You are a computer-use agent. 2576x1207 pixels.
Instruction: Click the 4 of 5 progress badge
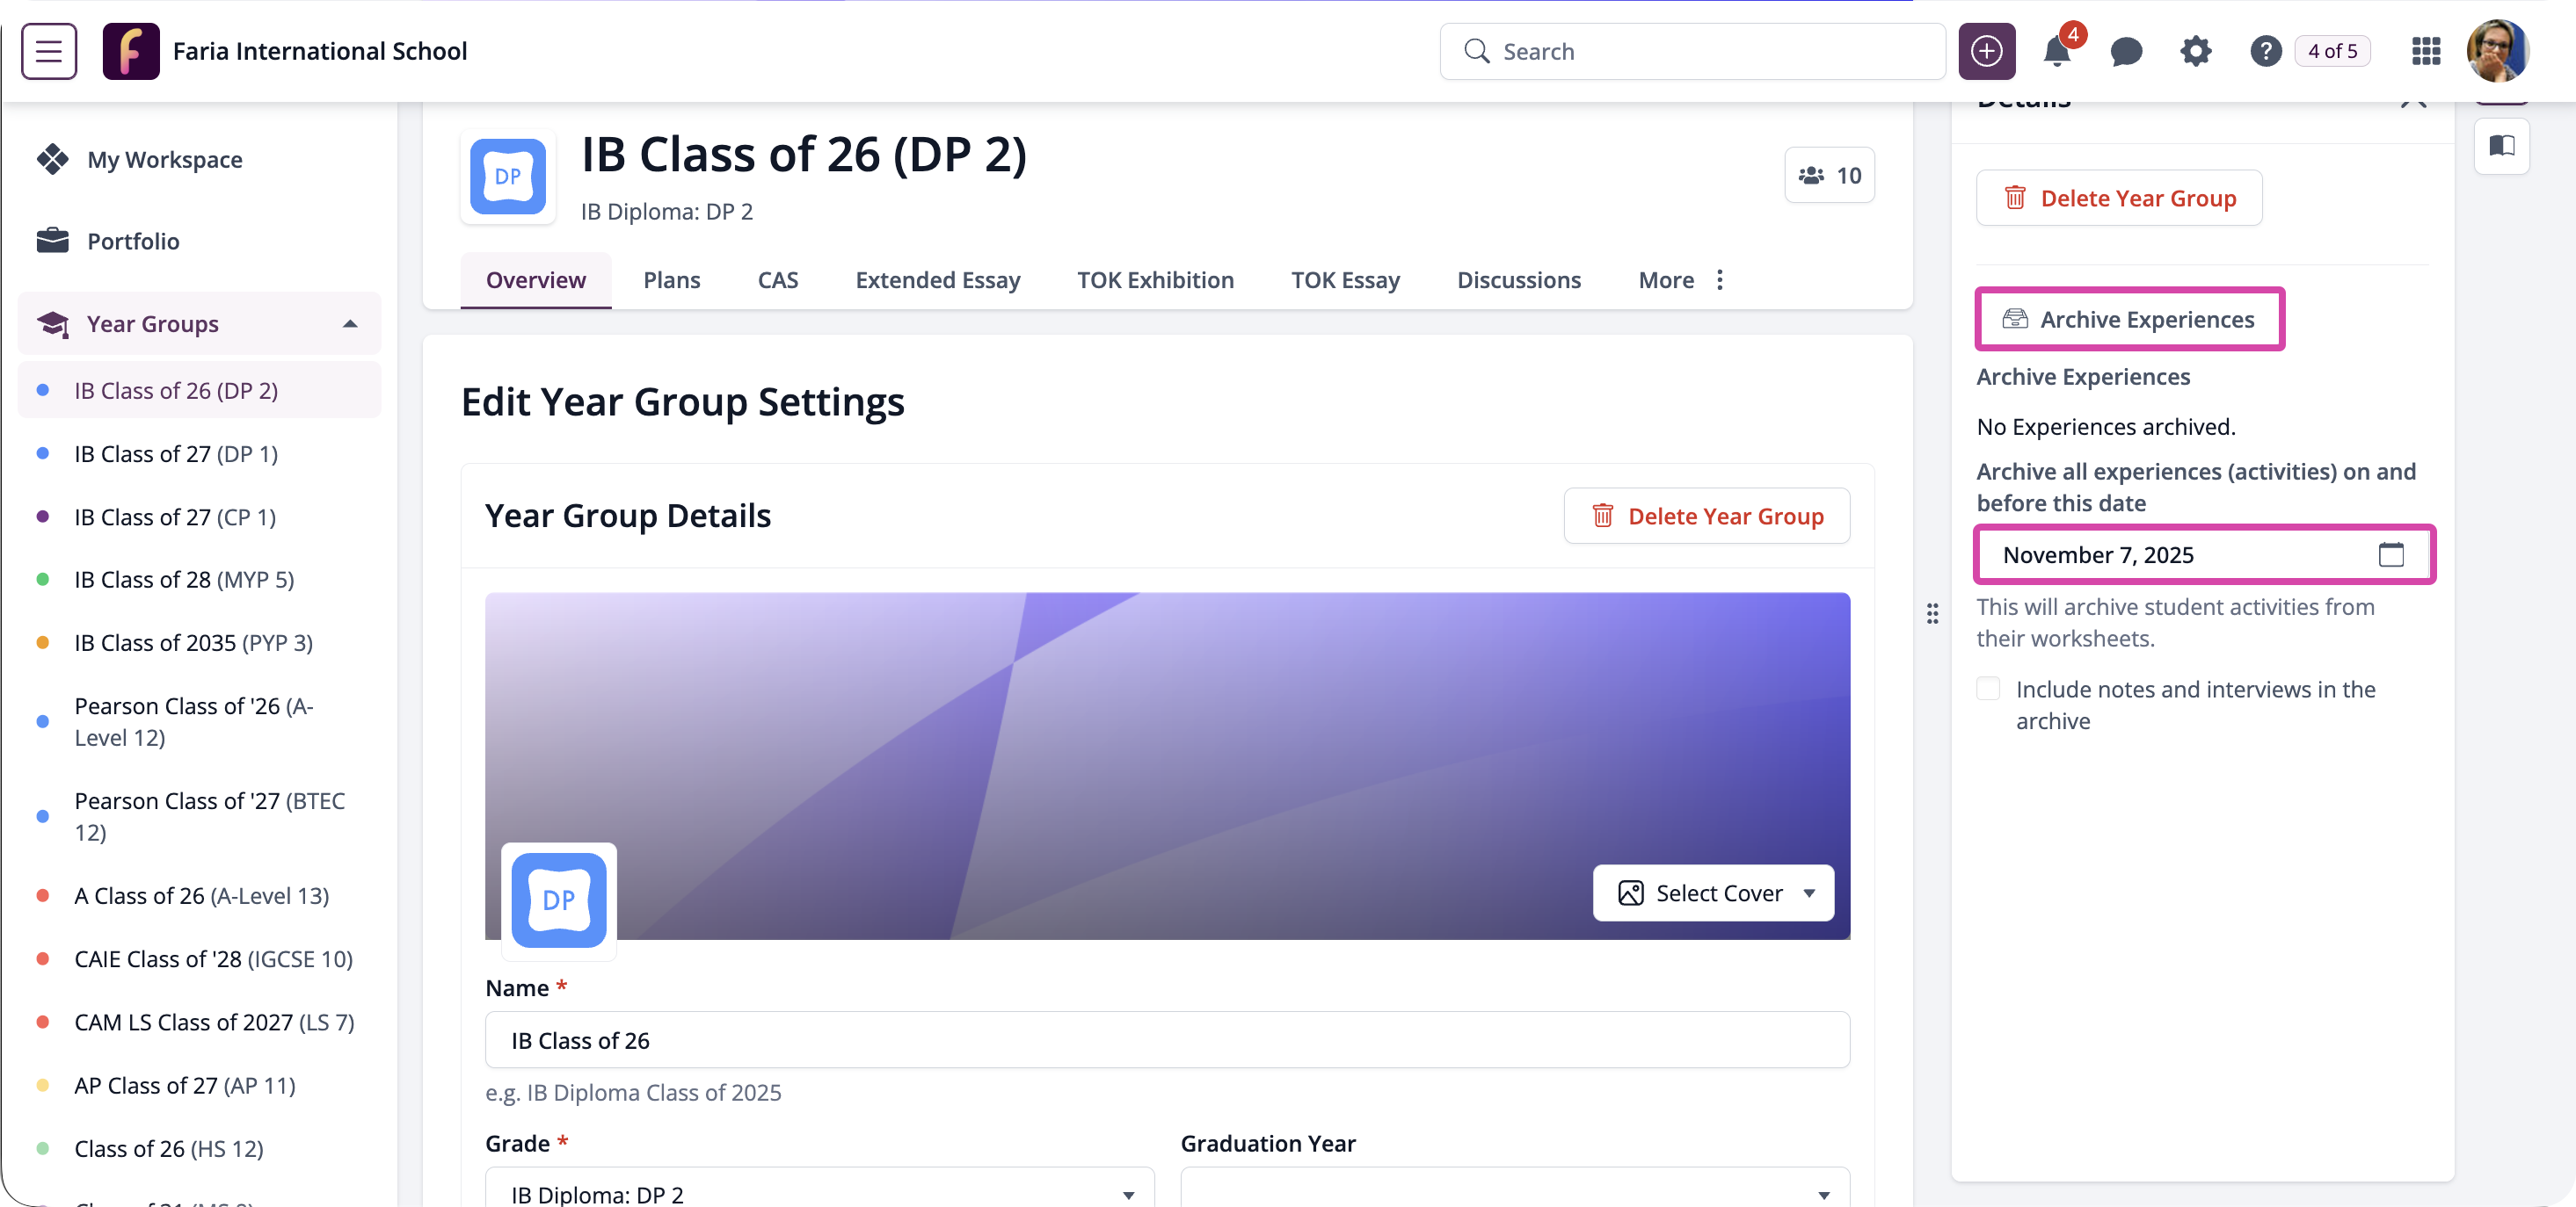[2332, 51]
